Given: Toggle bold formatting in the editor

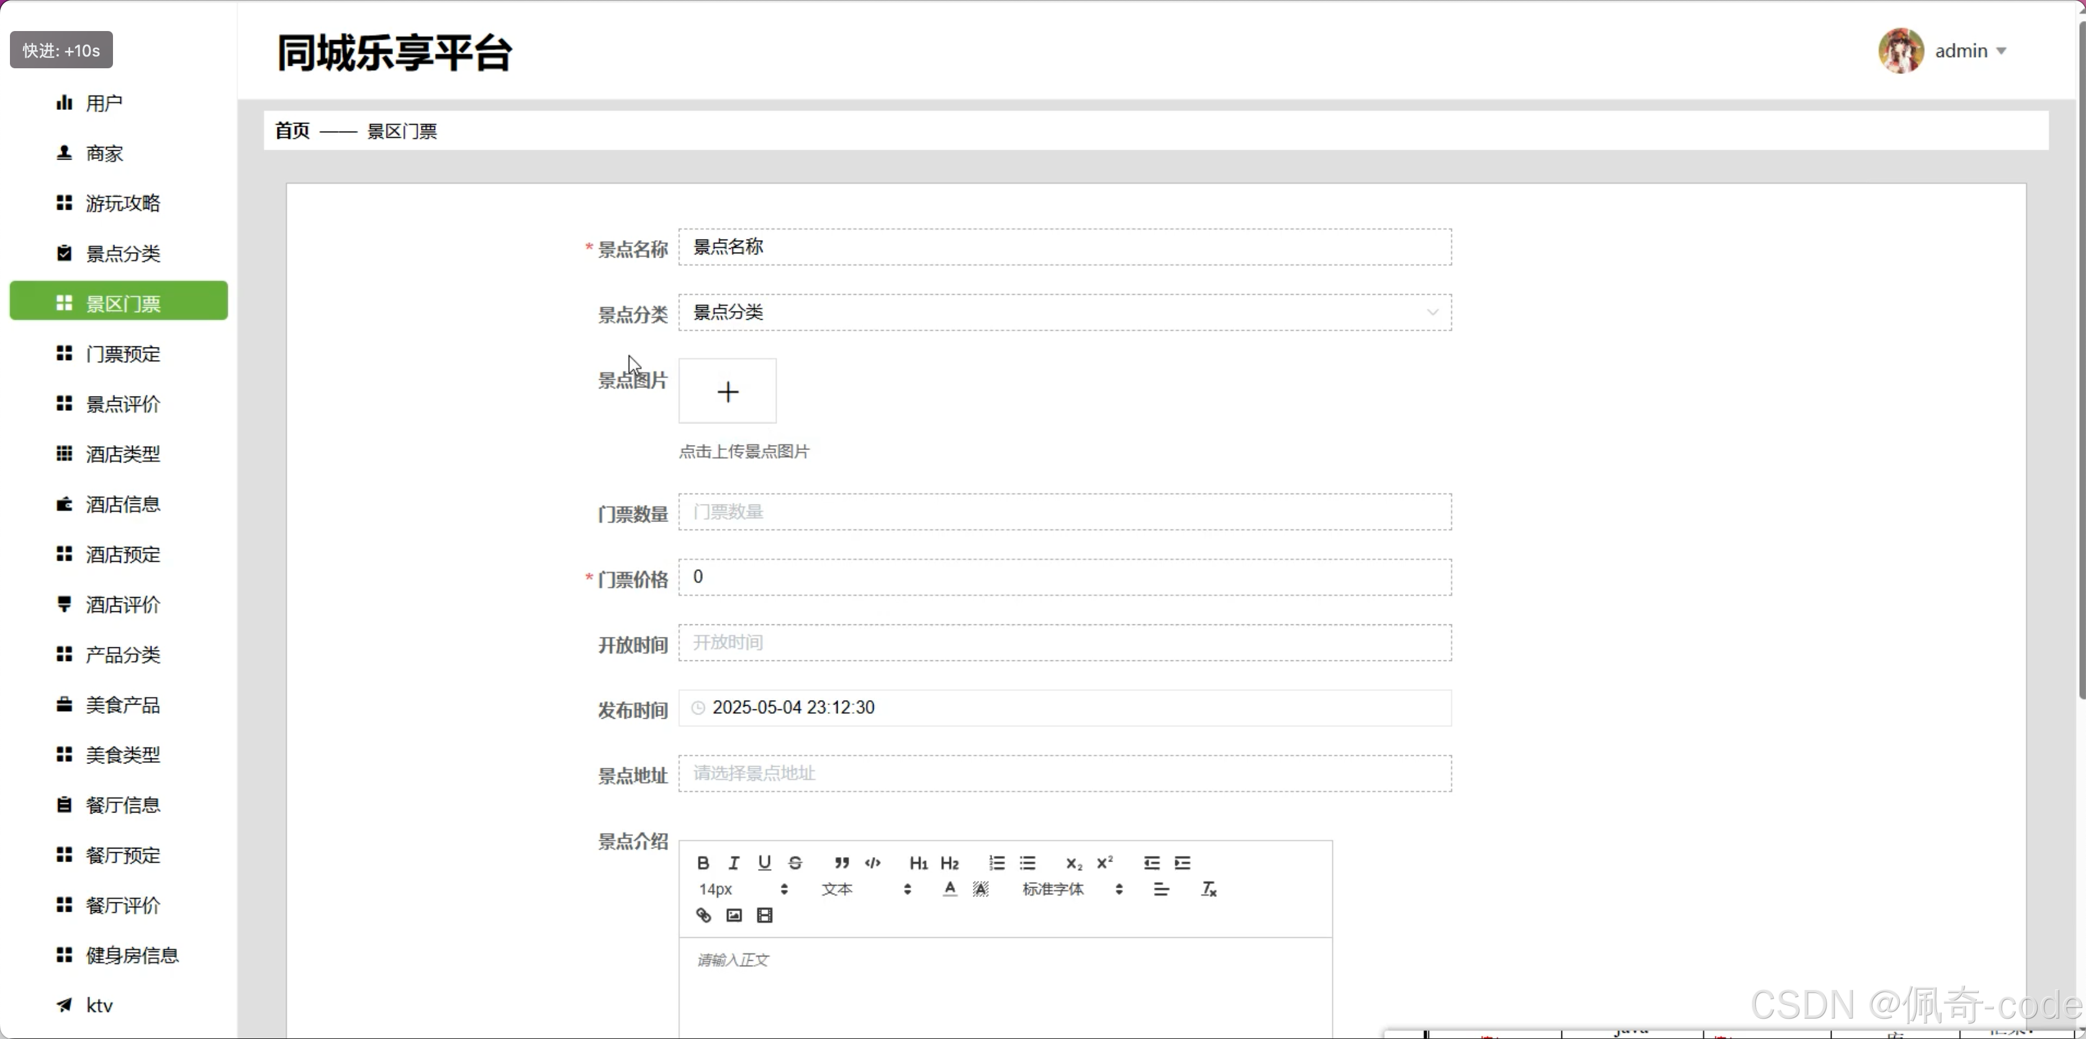Looking at the screenshot, I should 703,863.
